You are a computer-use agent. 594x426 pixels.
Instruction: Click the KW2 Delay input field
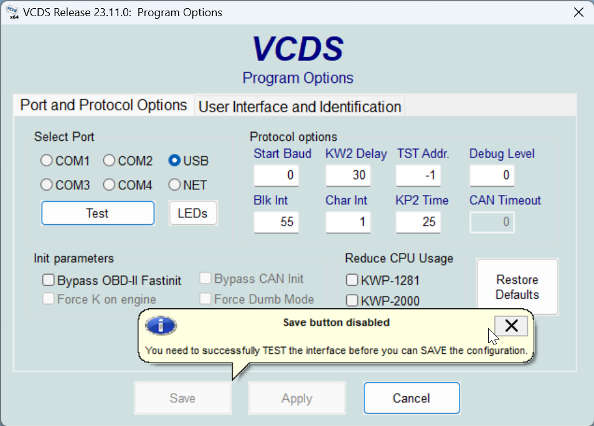point(348,175)
